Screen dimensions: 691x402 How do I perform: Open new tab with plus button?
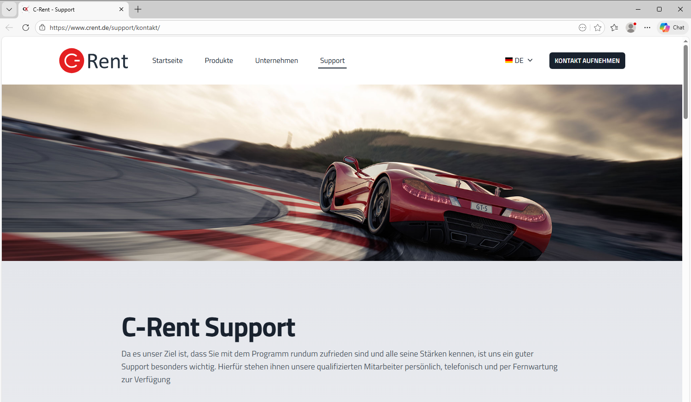[138, 9]
